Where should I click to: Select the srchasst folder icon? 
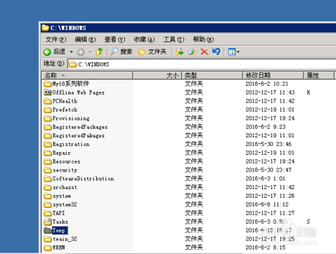[x=48, y=187]
